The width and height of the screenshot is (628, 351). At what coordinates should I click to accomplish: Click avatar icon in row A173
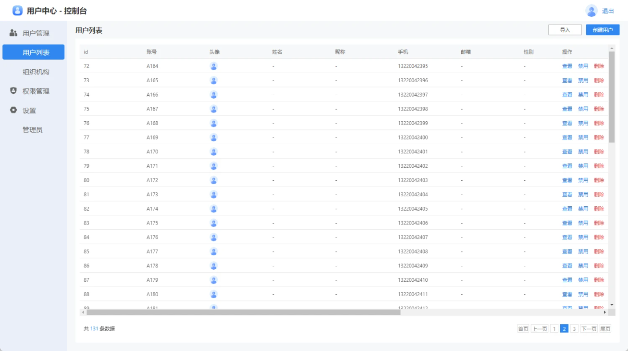pos(214,194)
